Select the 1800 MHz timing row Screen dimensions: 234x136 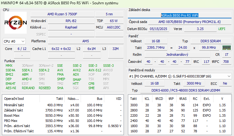point(180,126)
